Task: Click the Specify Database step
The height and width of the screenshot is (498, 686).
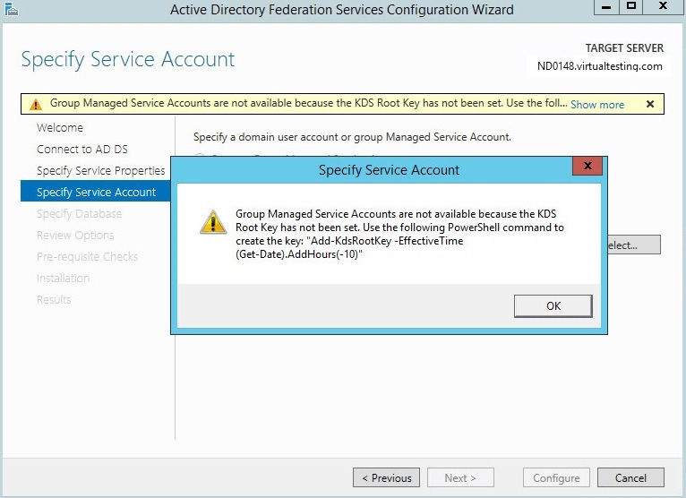Action: click(x=79, y=213)
